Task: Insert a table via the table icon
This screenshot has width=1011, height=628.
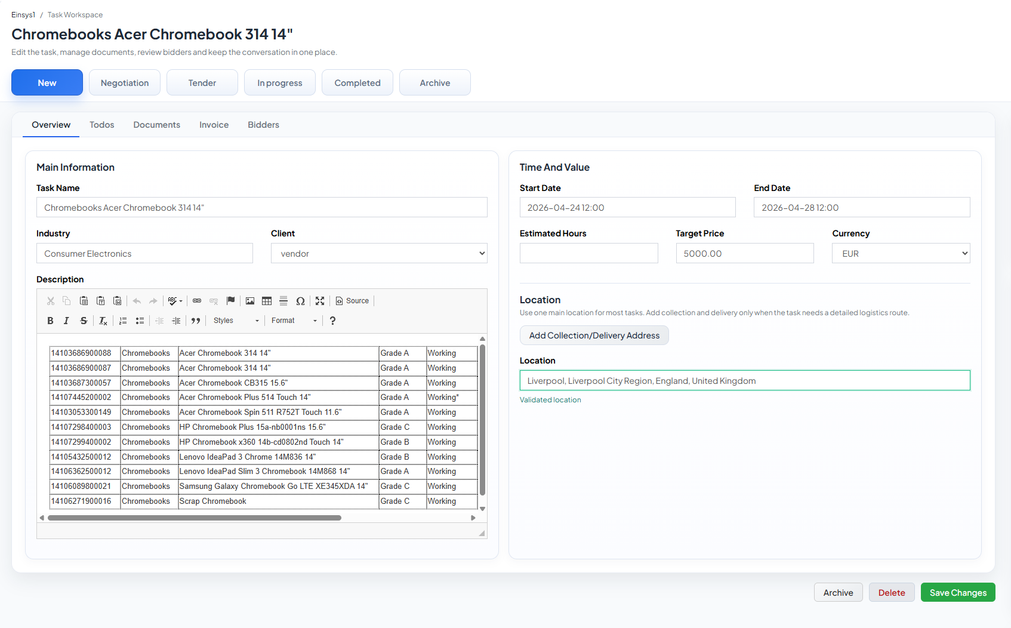Action: click(x=267, y=301)
